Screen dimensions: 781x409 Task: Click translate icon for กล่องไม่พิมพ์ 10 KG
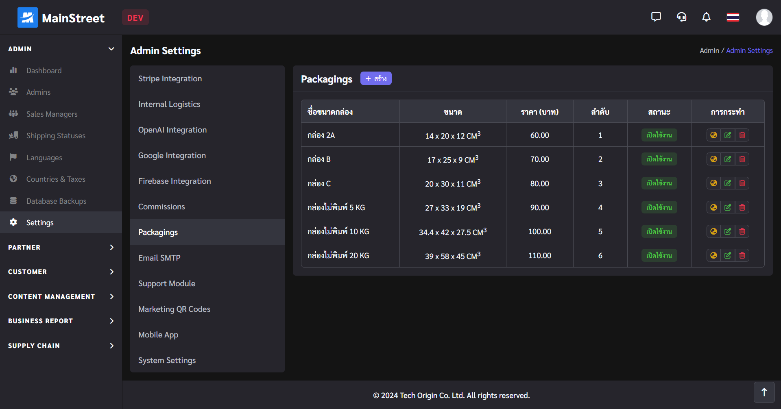(x=713, y=231)
